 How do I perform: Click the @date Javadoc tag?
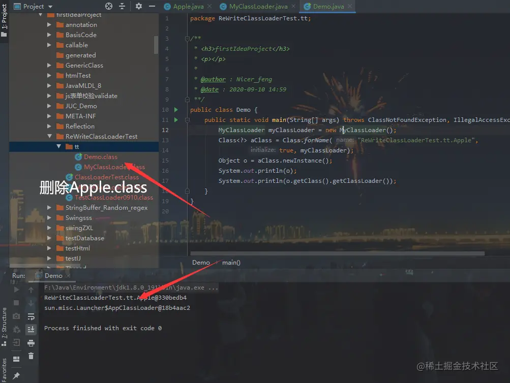point(209,89)
